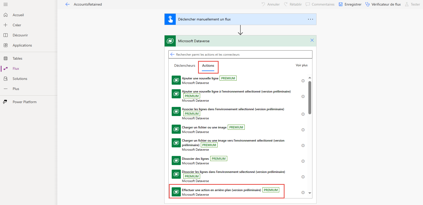Click Annuler in the top toolbar
The width and height of the screenshot is (423, 205).
[x=271, y=4]
